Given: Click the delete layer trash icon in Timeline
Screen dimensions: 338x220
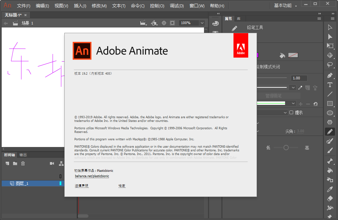Looking at the screenshot, I should pos(23,163).
